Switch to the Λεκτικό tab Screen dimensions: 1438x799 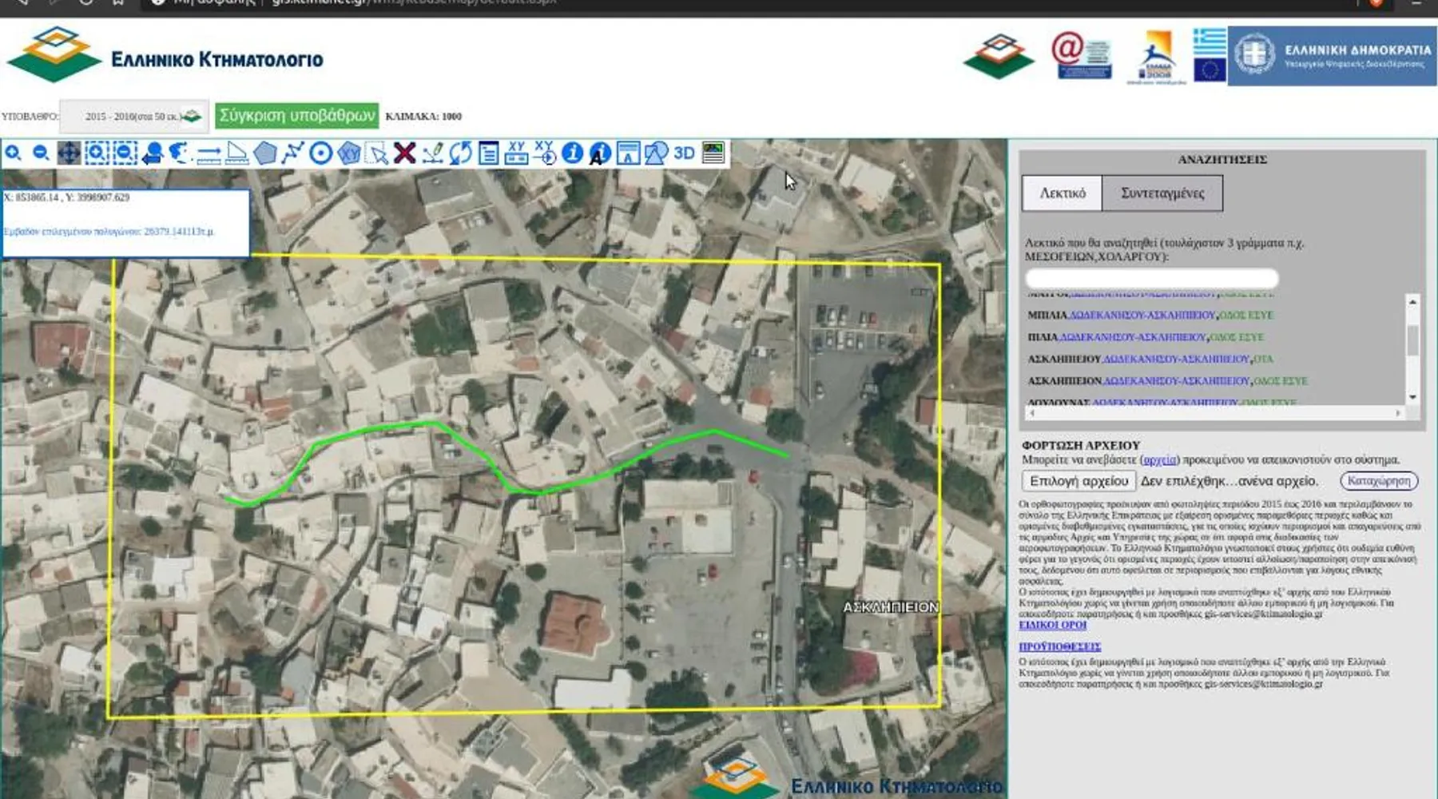[x=1062, y=193]
